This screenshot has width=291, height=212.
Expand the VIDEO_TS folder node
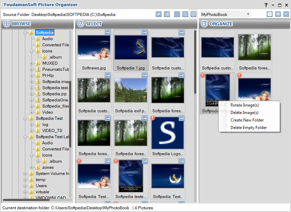(x=31, y=131)
